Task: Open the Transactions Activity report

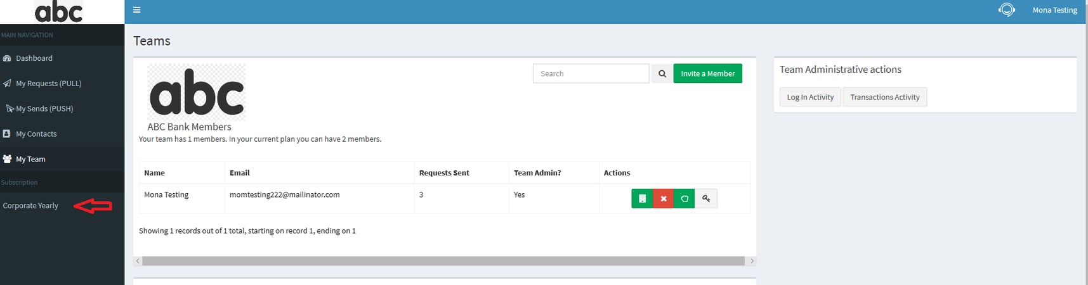Action: tap(884, 97)
